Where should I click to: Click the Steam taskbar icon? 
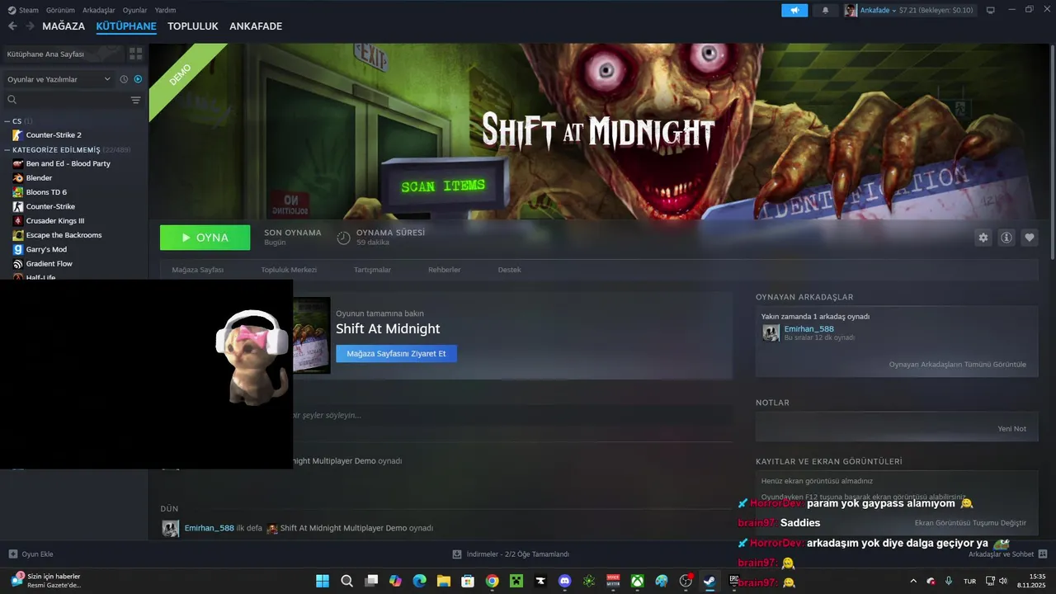coord(709,581)
